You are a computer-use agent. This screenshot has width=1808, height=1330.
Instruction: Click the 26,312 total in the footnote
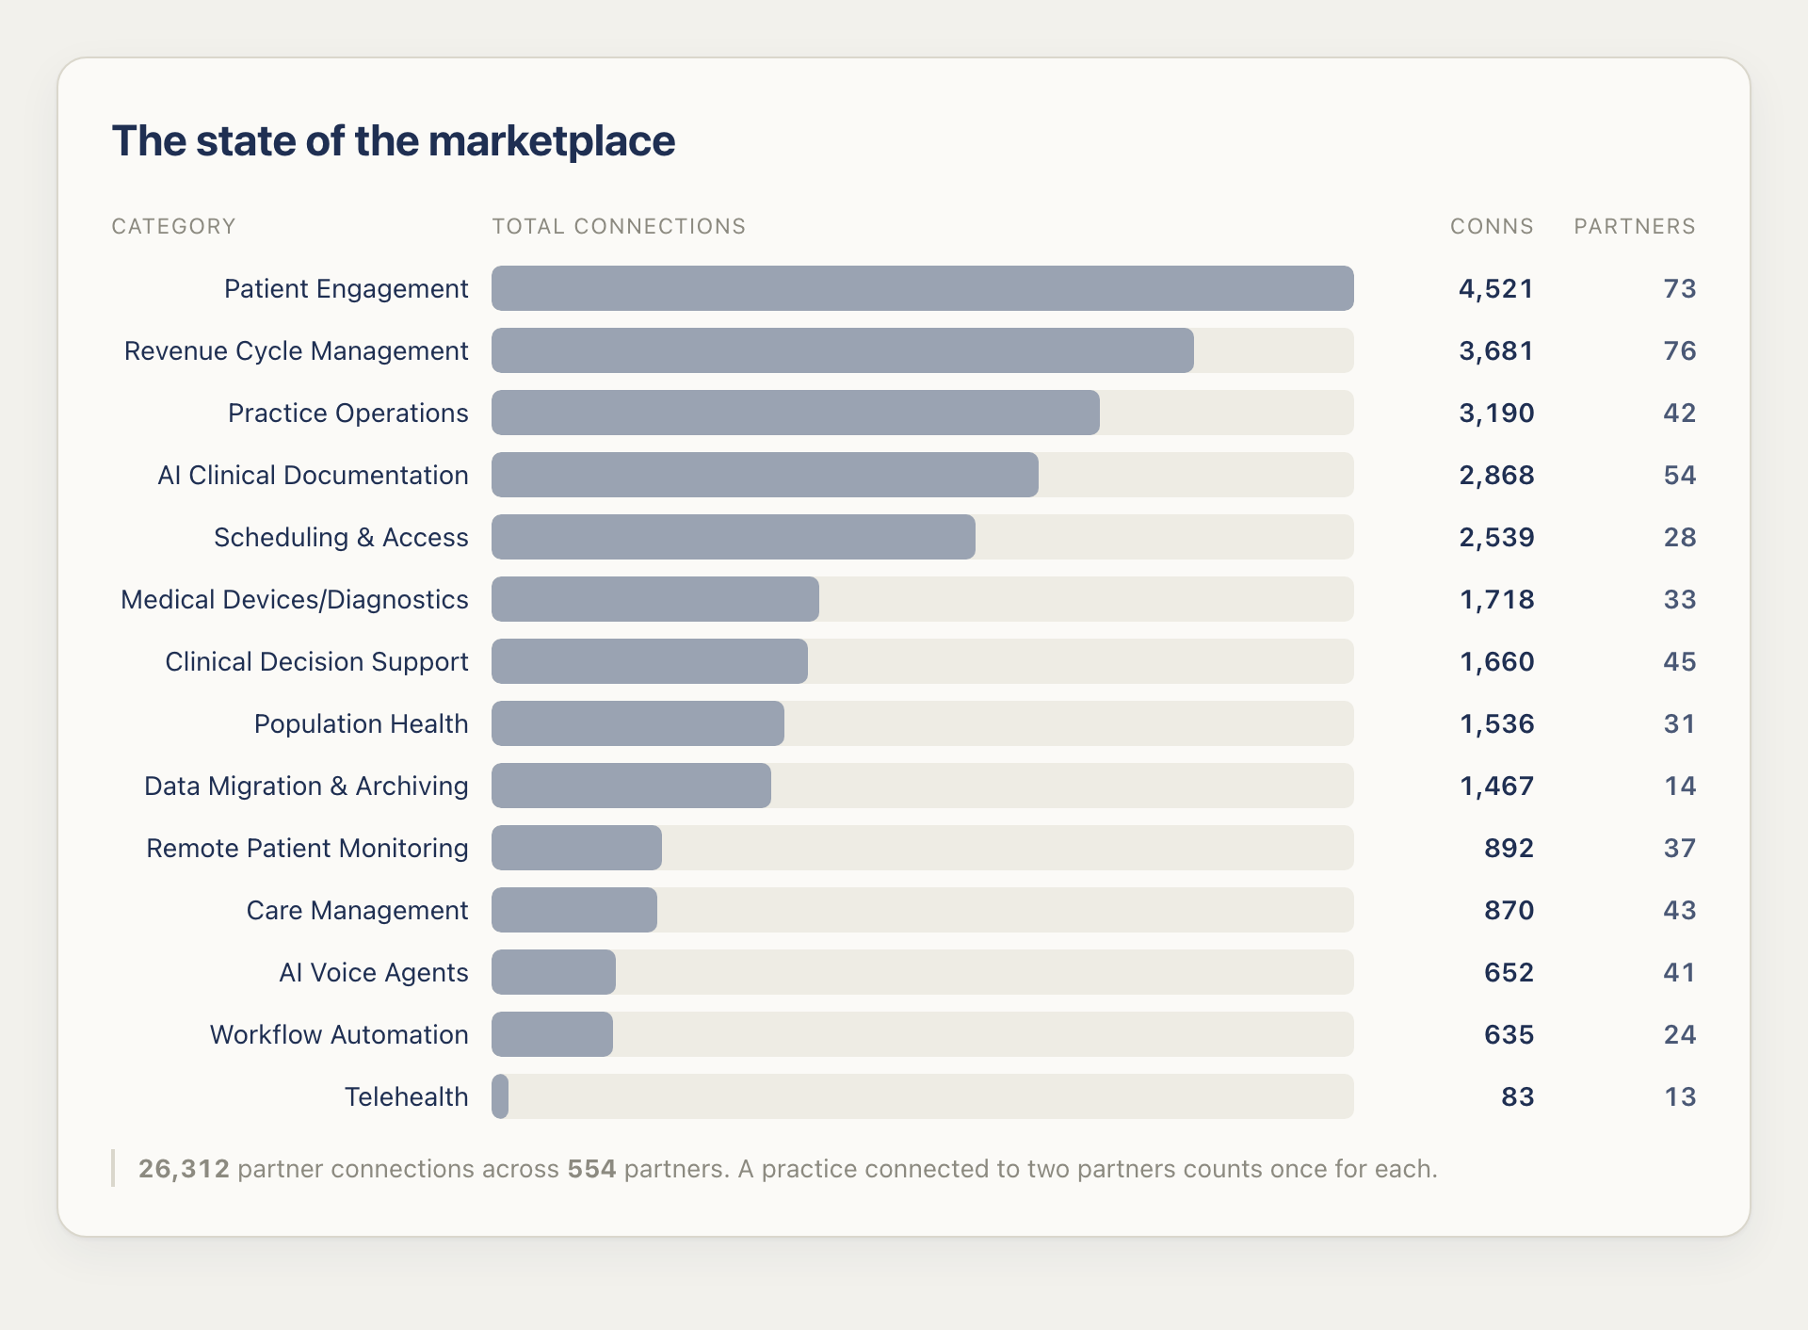[x=184, y=1169]
